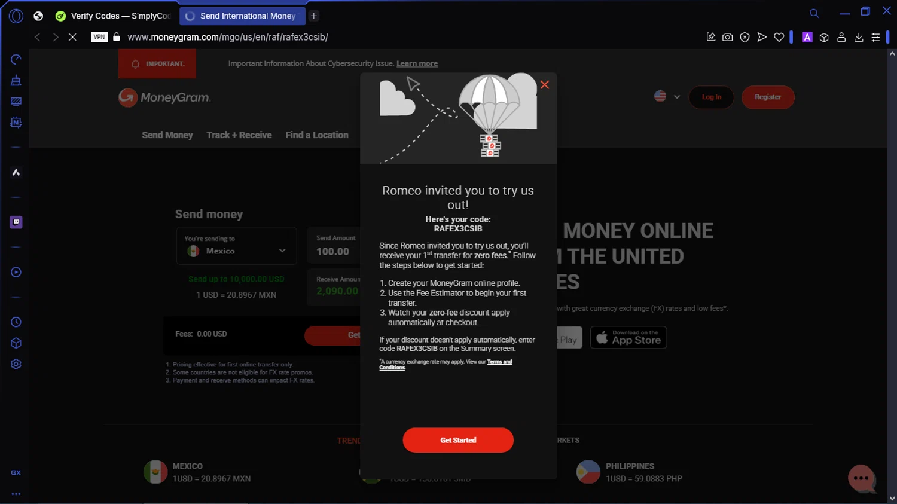Open settings gear icon in sidebar
The width and height of the screenshot is (897, 504).
click(16, 364)
